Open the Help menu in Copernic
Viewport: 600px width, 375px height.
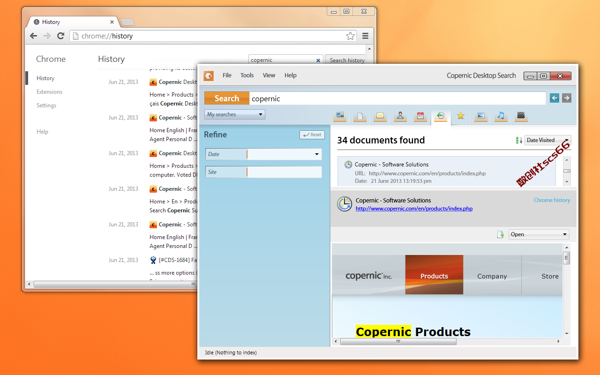click(291, 75)
